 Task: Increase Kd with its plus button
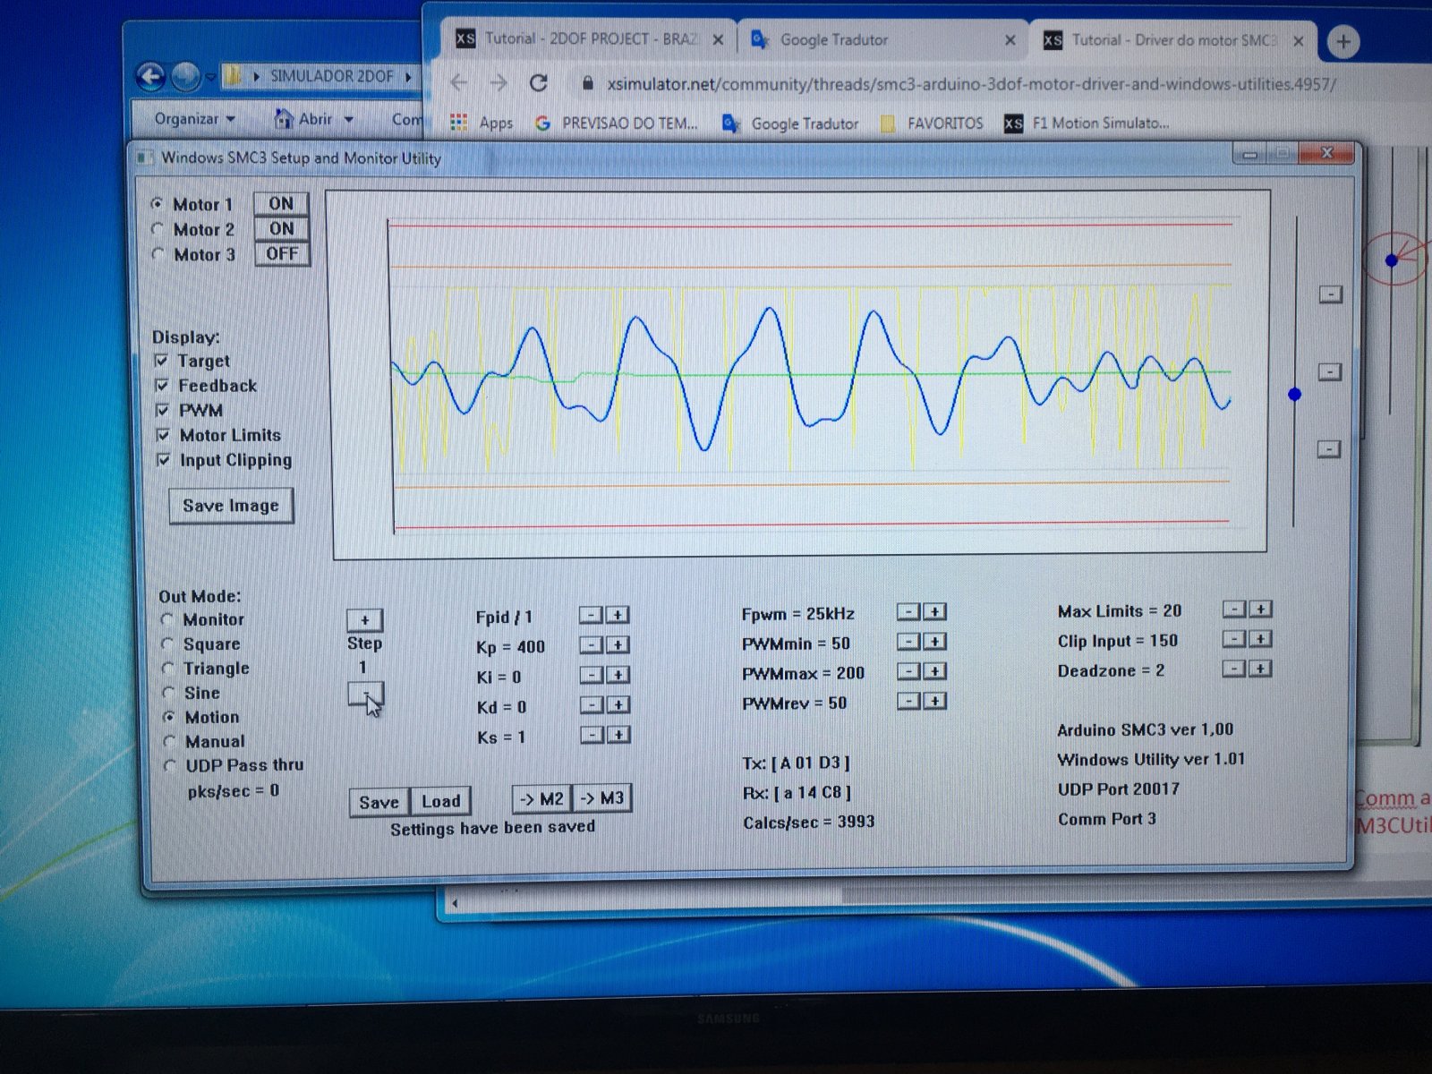click(618, 705)
